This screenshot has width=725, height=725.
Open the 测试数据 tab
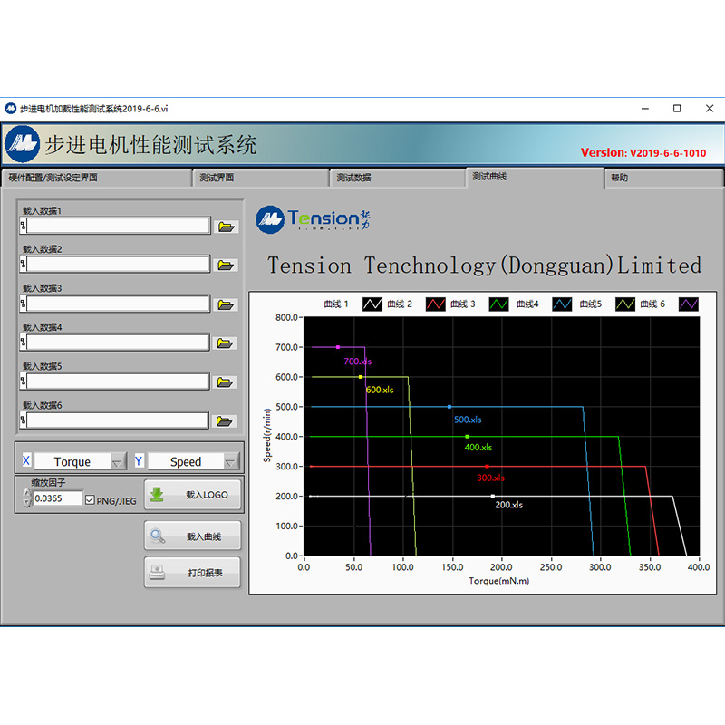coord(396,178)
